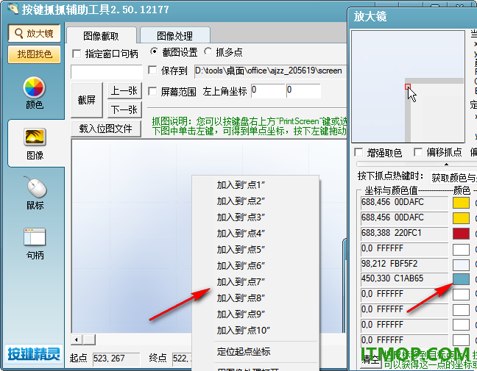
Task: Click the 载入位图文件 button
Action: pyautogui.click(x=105, y=129)
